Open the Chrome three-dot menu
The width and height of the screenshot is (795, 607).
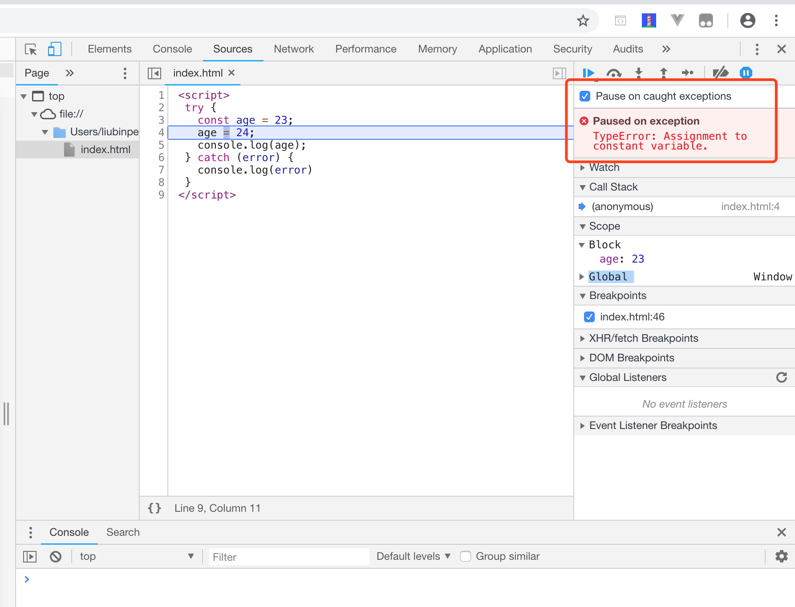(x=776, y=20)
